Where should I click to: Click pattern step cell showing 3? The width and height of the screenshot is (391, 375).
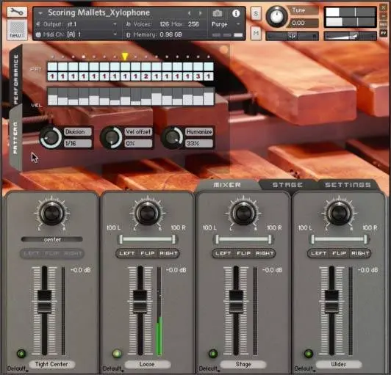coord(198,76)
